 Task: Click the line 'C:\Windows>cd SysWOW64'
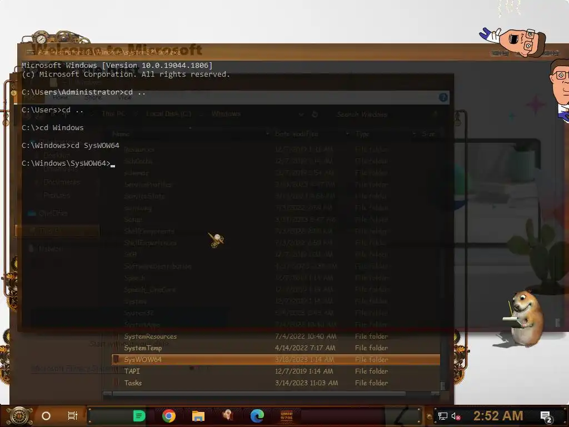tap(71, 146)
